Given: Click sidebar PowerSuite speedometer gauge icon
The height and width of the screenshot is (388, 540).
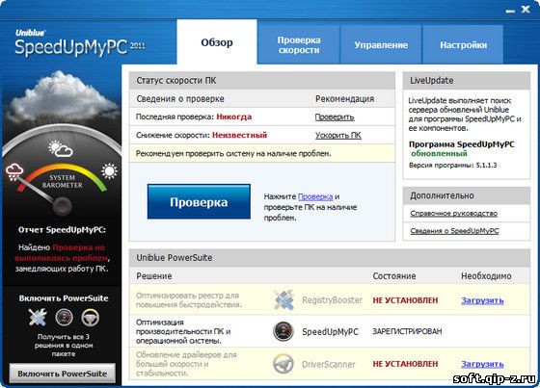Looking at the screenshot, I should [64, 317].
